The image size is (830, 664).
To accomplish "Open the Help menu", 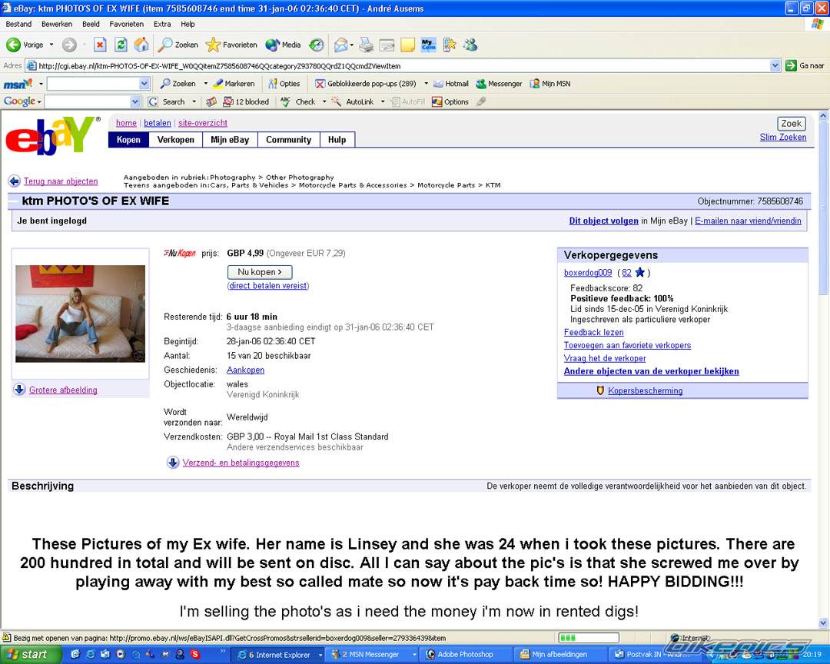I will [188, 25].
